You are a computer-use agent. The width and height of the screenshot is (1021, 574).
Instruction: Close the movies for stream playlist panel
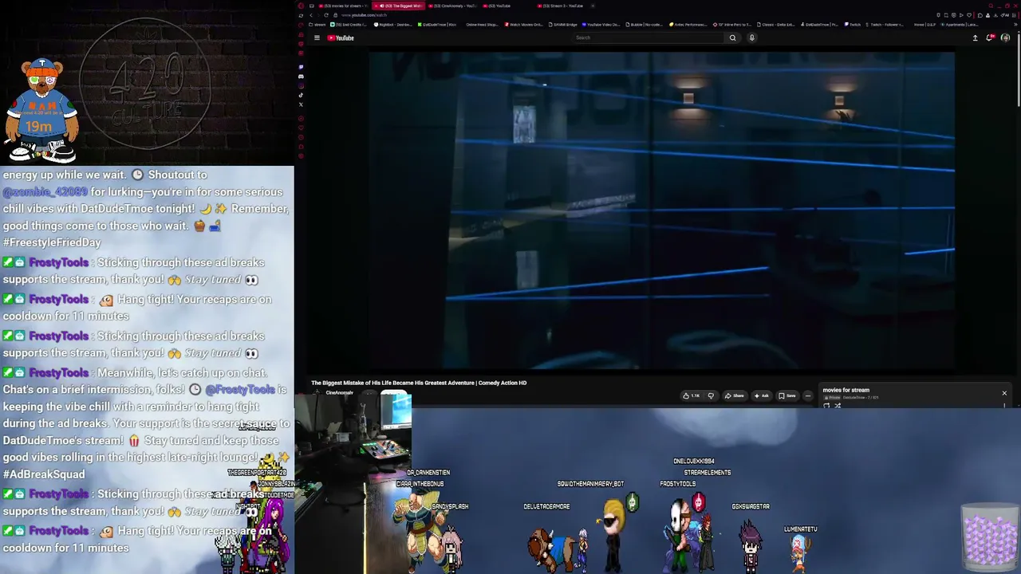pos(1004,393)
